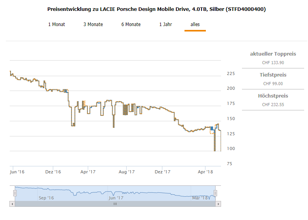
Task: Click the navigator scrollbar thumb grip
Action: coord(115,204)
